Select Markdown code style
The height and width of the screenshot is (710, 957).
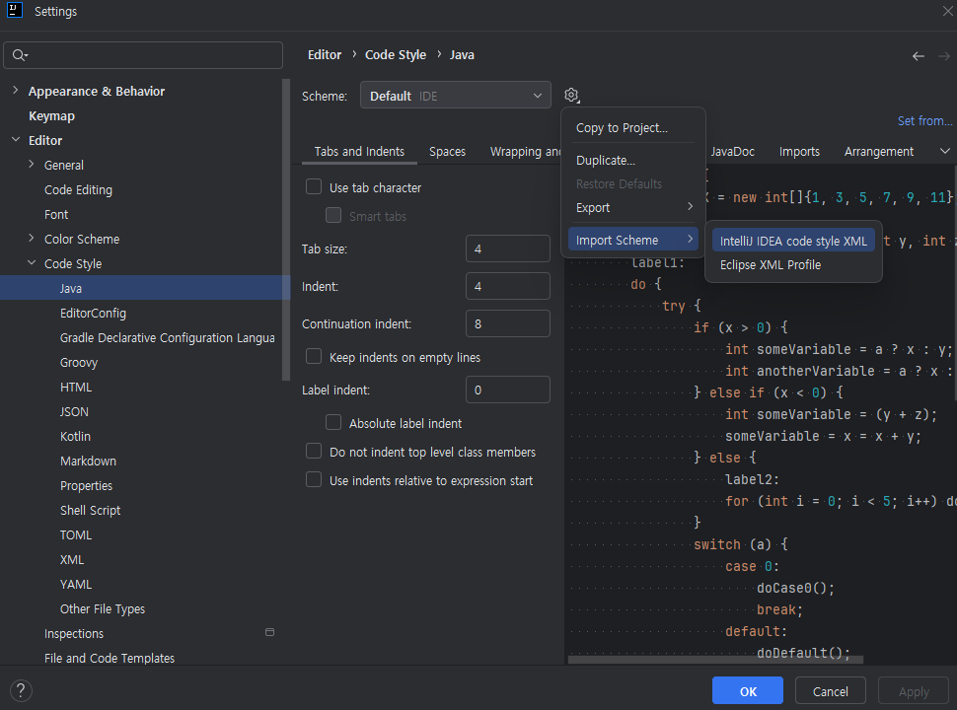tap(88, 461)
